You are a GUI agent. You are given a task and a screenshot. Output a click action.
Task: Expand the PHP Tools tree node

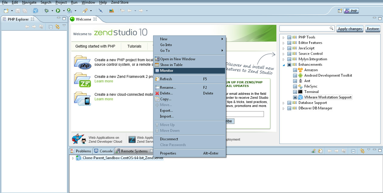click(284, 38)
